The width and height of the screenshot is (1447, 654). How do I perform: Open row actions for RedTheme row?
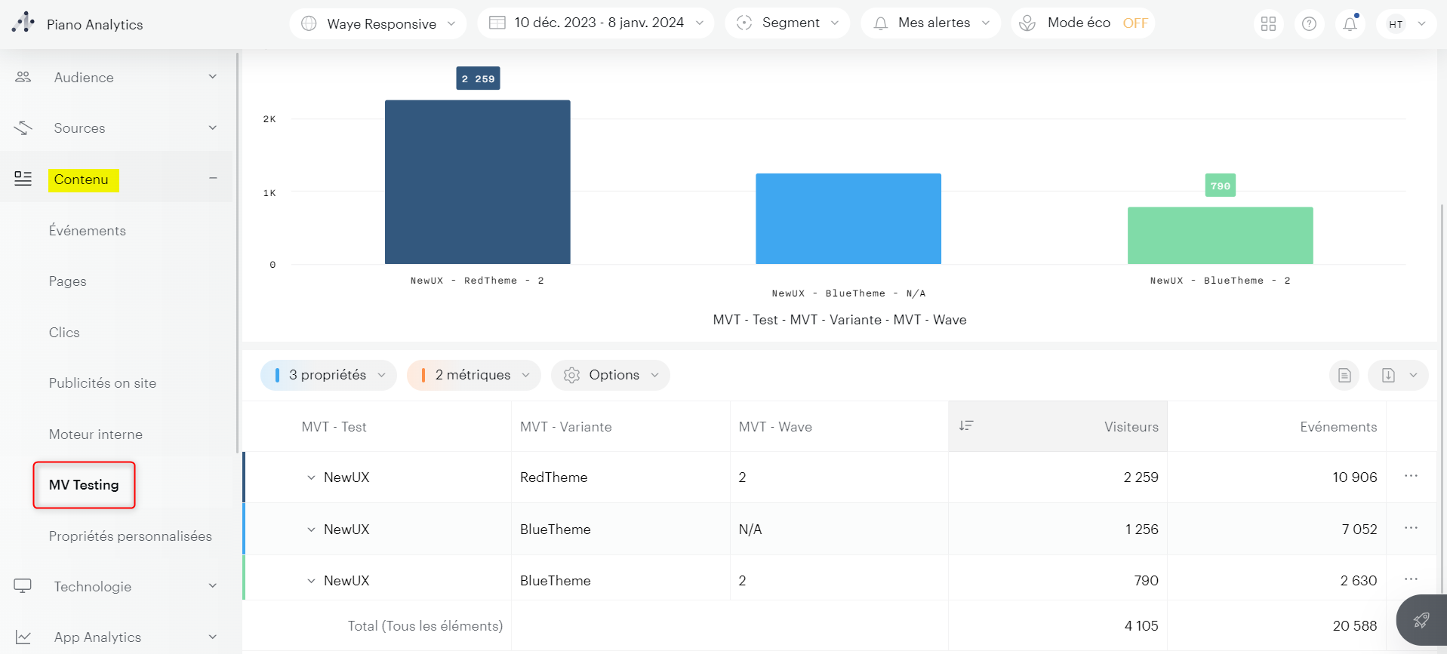tap(1410, 476)
